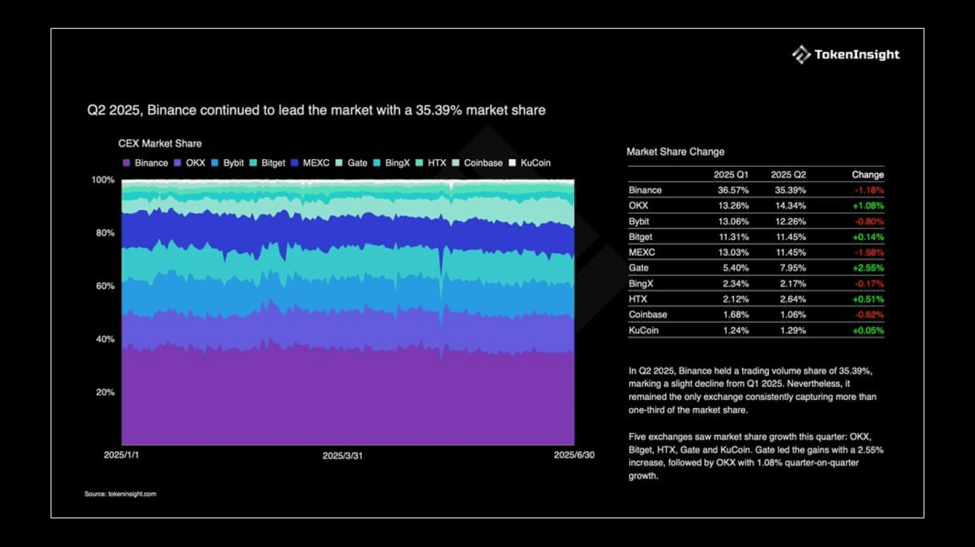Click the OKX legend color swatch

(x=178, y=163)
